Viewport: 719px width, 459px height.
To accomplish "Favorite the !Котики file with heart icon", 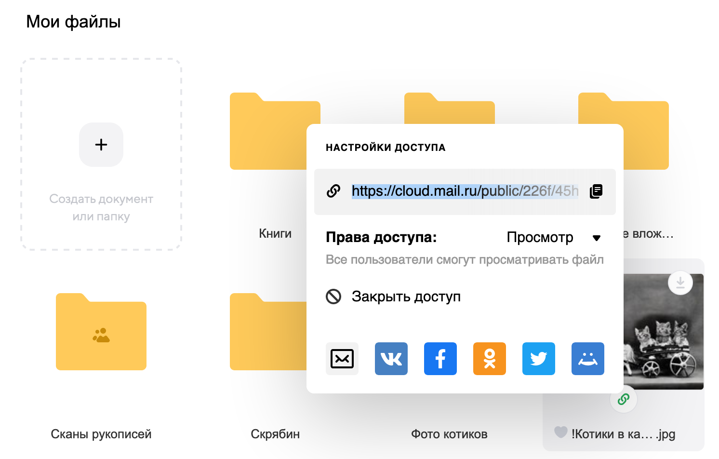I will 560,432.
